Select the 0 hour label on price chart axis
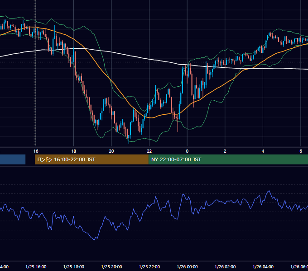Viewport: 308px width, 271px height. pyautogui.click(x=187, y=151)
